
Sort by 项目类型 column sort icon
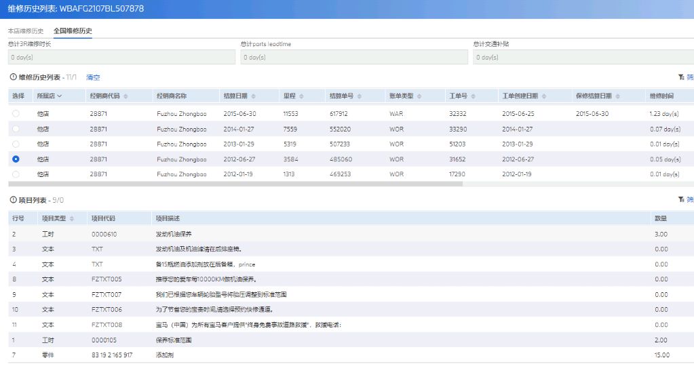(72, 218)
